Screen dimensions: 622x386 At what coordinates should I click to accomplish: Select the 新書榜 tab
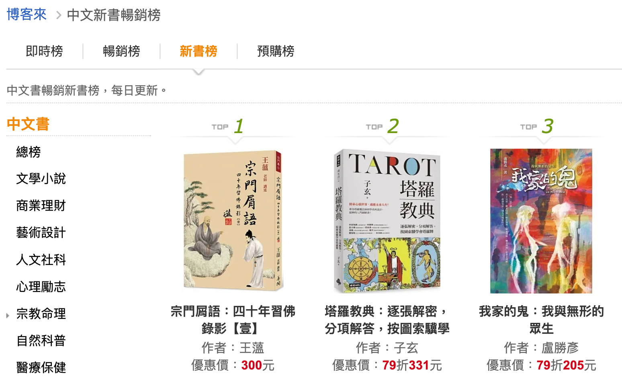198,51
